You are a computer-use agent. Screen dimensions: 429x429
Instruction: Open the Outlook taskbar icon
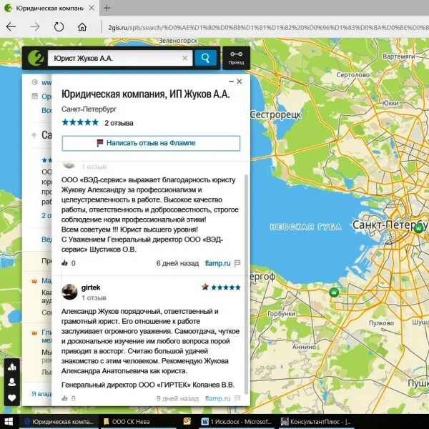(x=187, y=421)
